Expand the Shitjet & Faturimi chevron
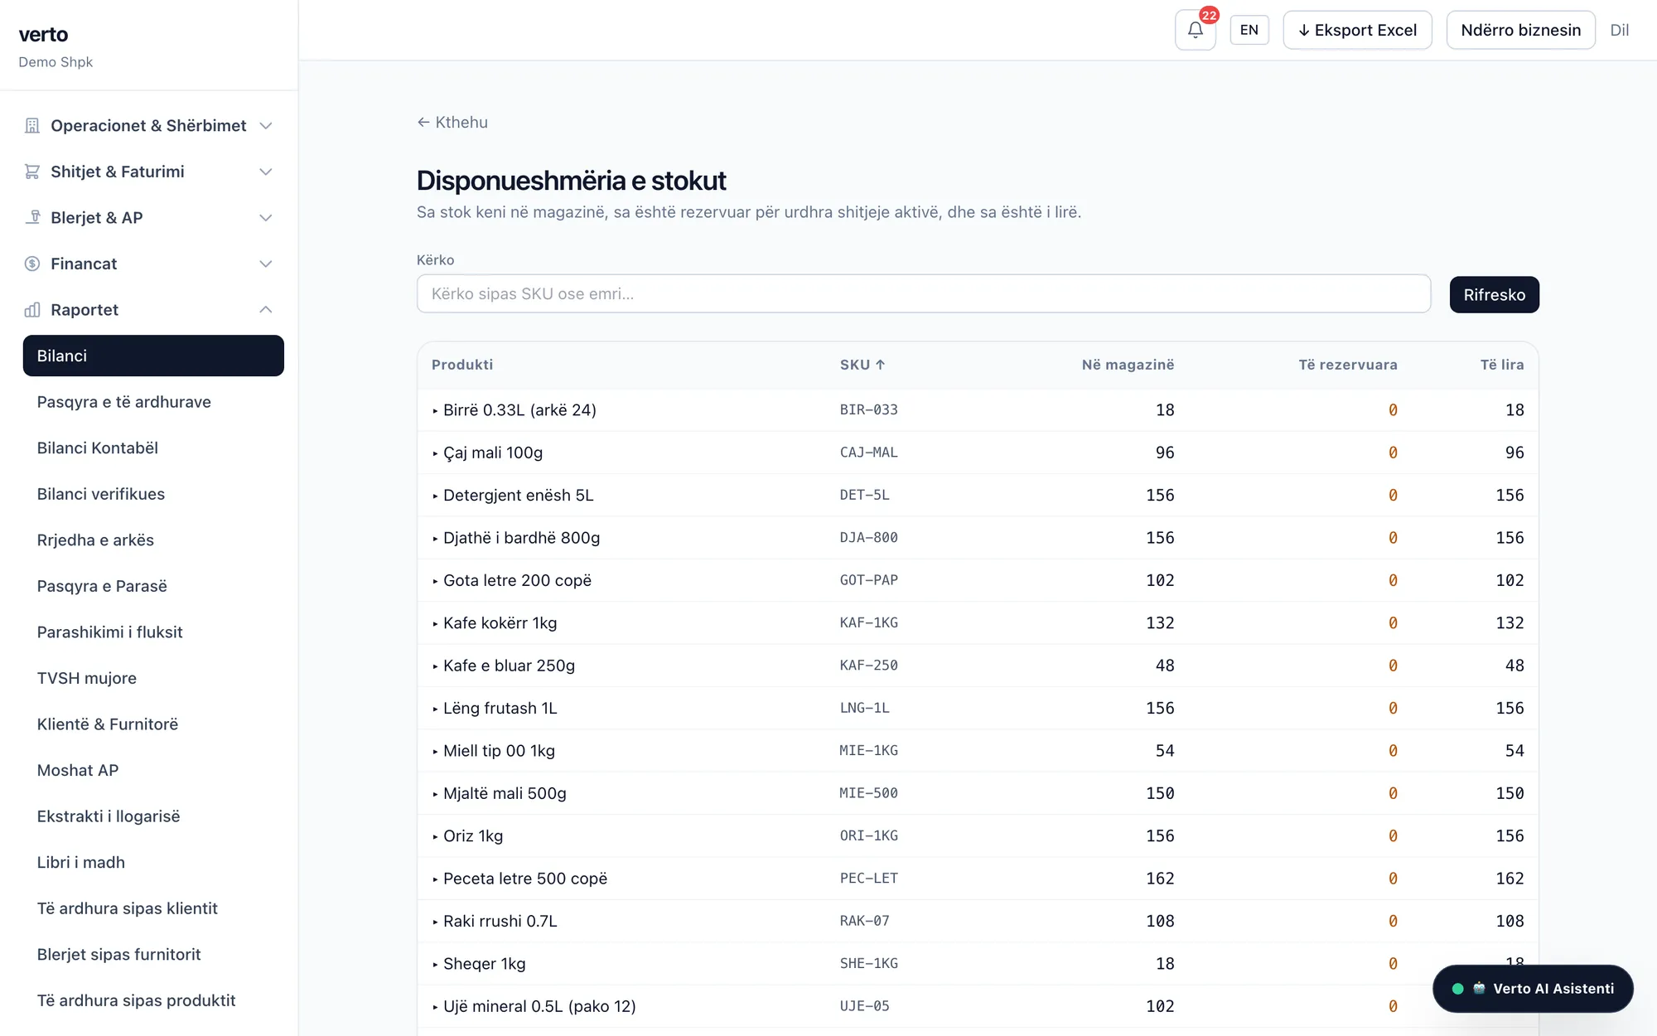The height and width of the screenshot is (1036, 1657). tap(266, 172)
